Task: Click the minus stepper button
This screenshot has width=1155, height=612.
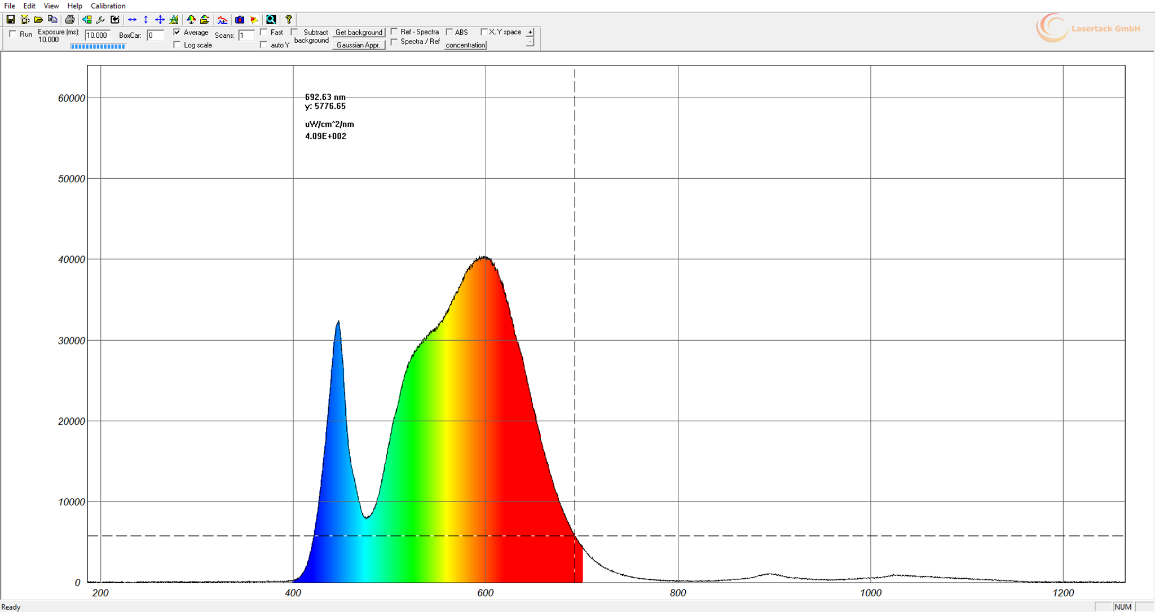Action: (530, 42)
